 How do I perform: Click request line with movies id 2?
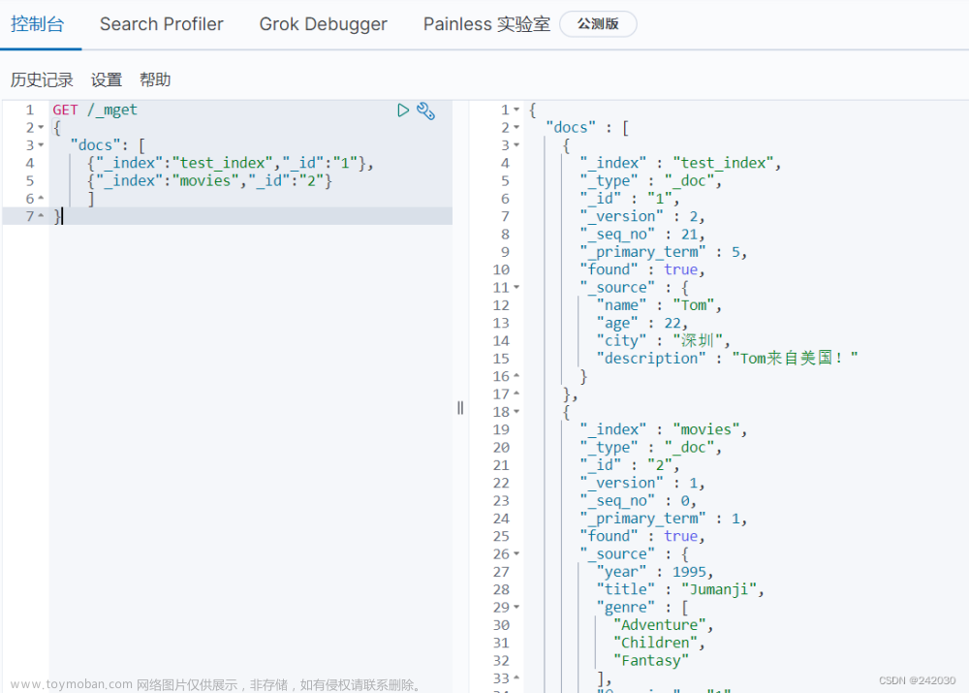click(210, 181)
